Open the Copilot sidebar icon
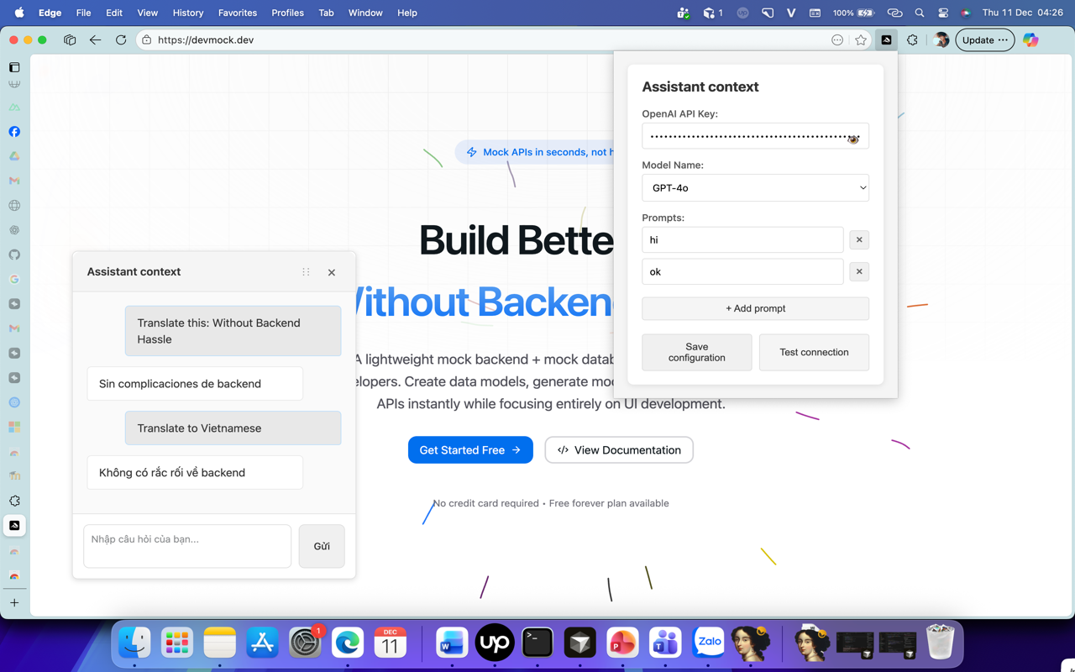The image size is (1075, 672). point(1030,40)
